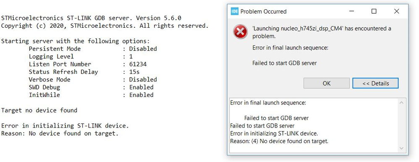The width and height of the screenshot is (419, 162).
Task: Click the details pane vertical scrollbar track
Action: (x=401, y=125)
